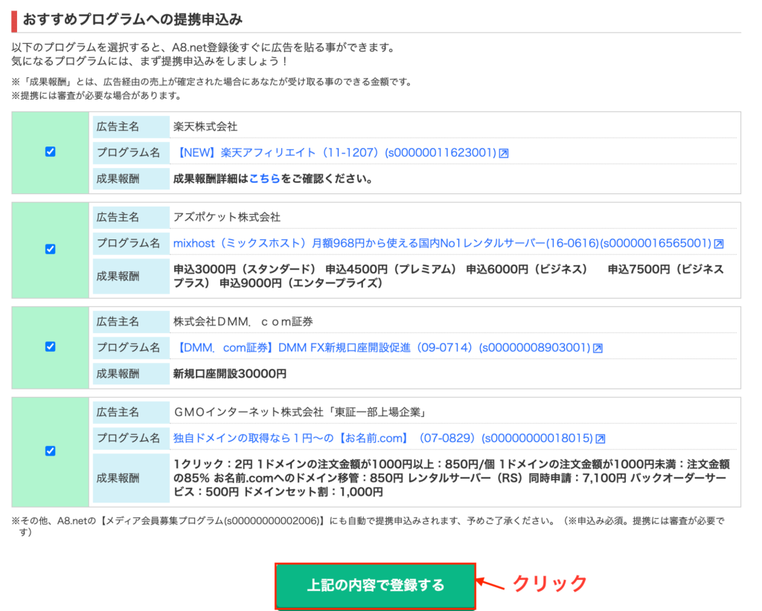Click external link icon next to mixhost program
The height and width of the screenshot is (611, 762).
719,244
